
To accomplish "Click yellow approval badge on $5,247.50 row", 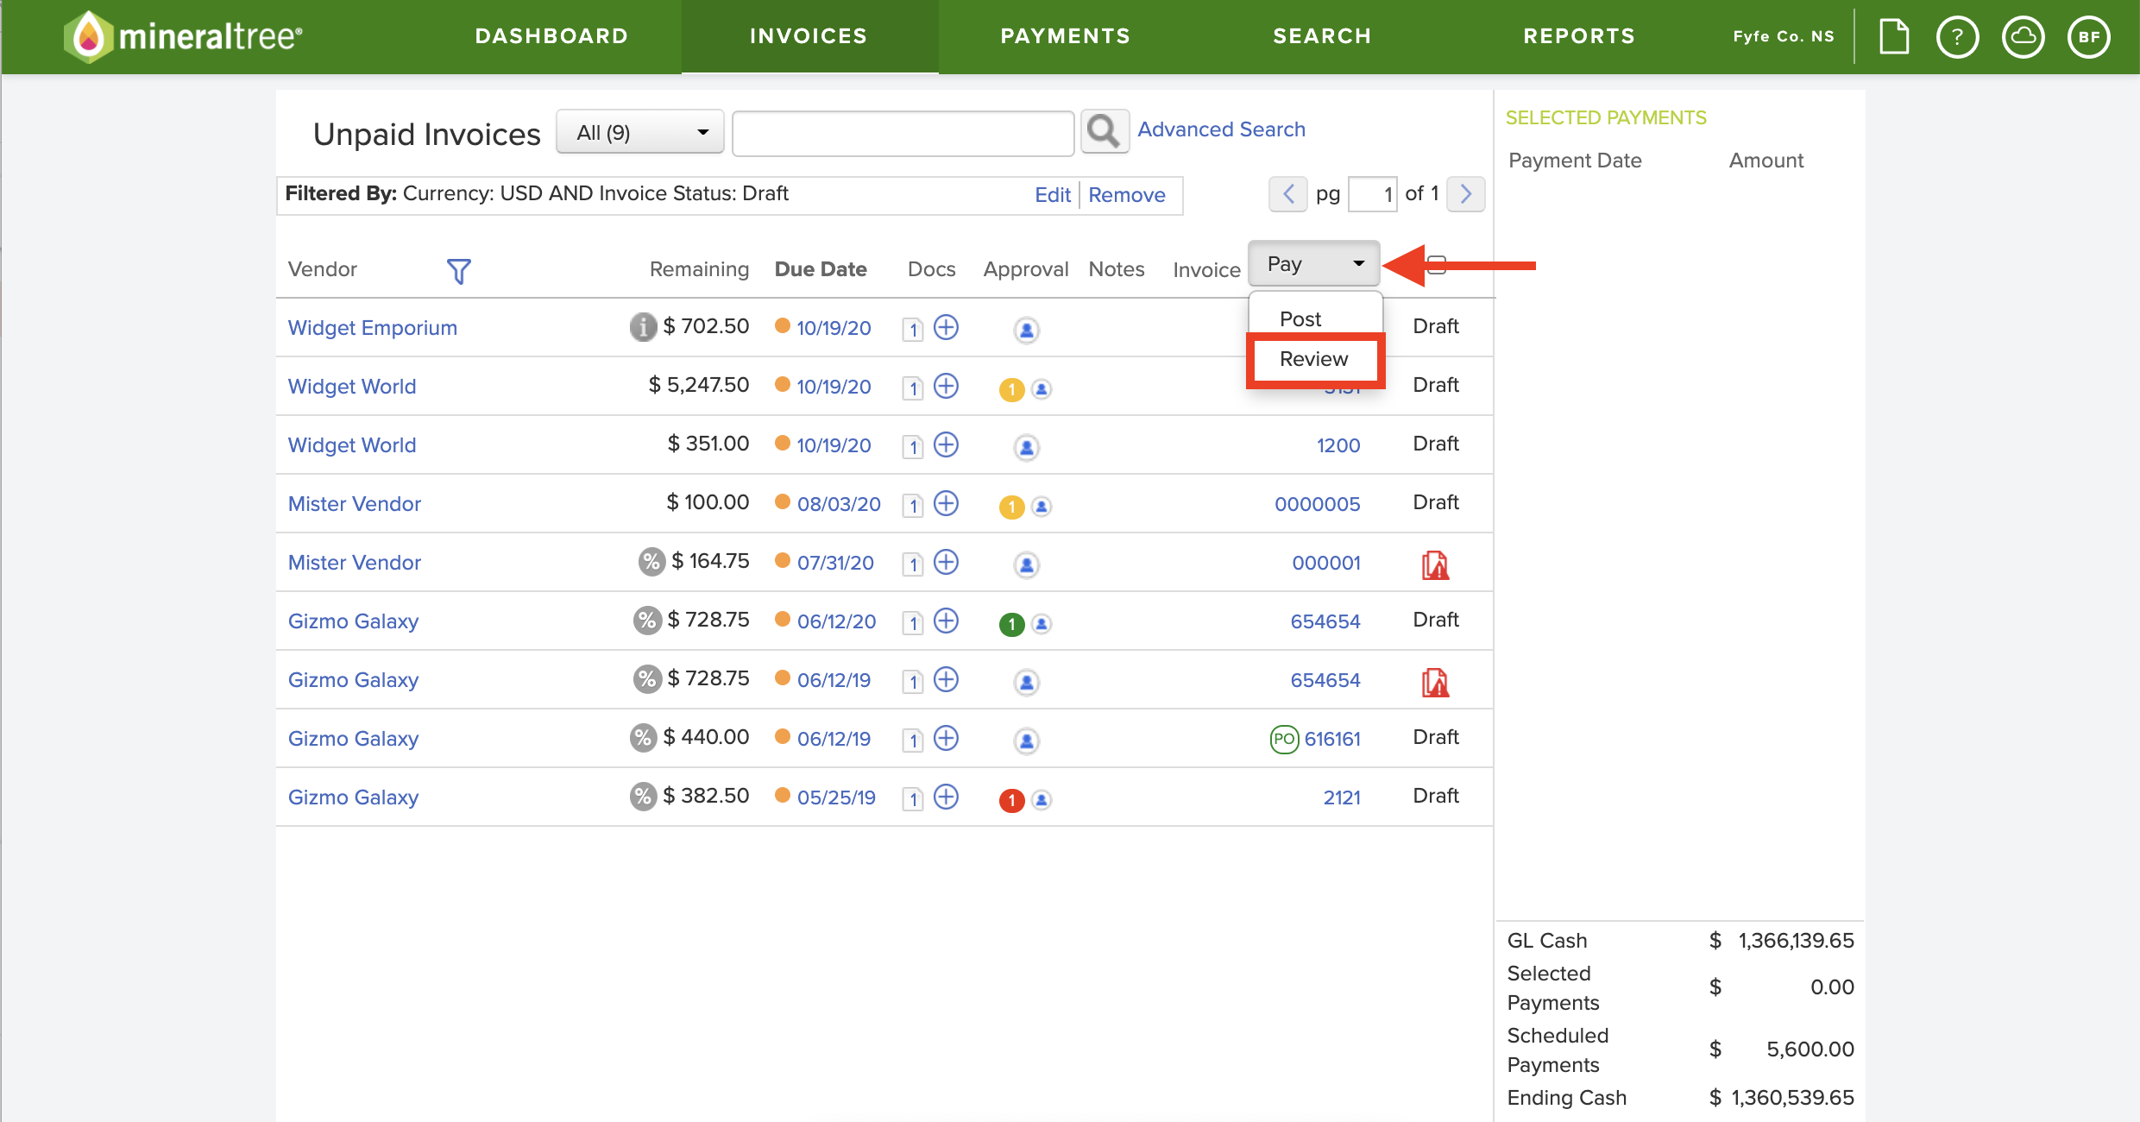I will [1011, 389].
